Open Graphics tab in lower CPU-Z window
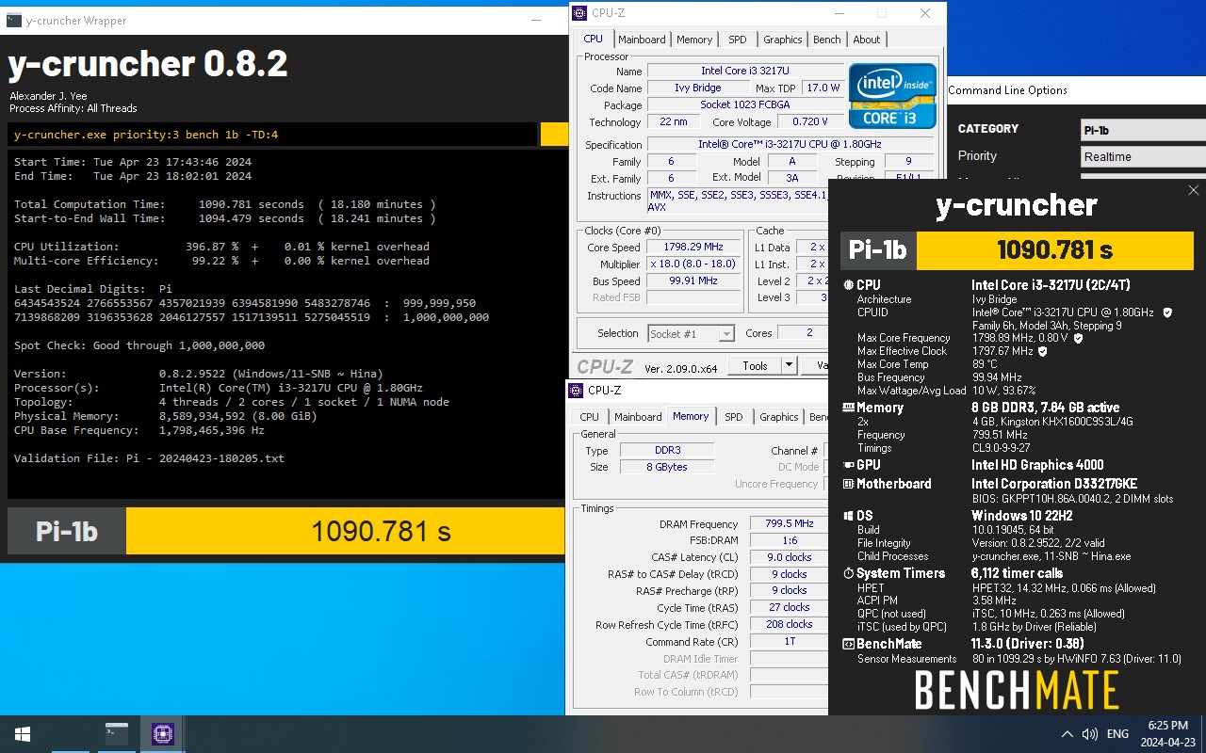 pos(779,417)
